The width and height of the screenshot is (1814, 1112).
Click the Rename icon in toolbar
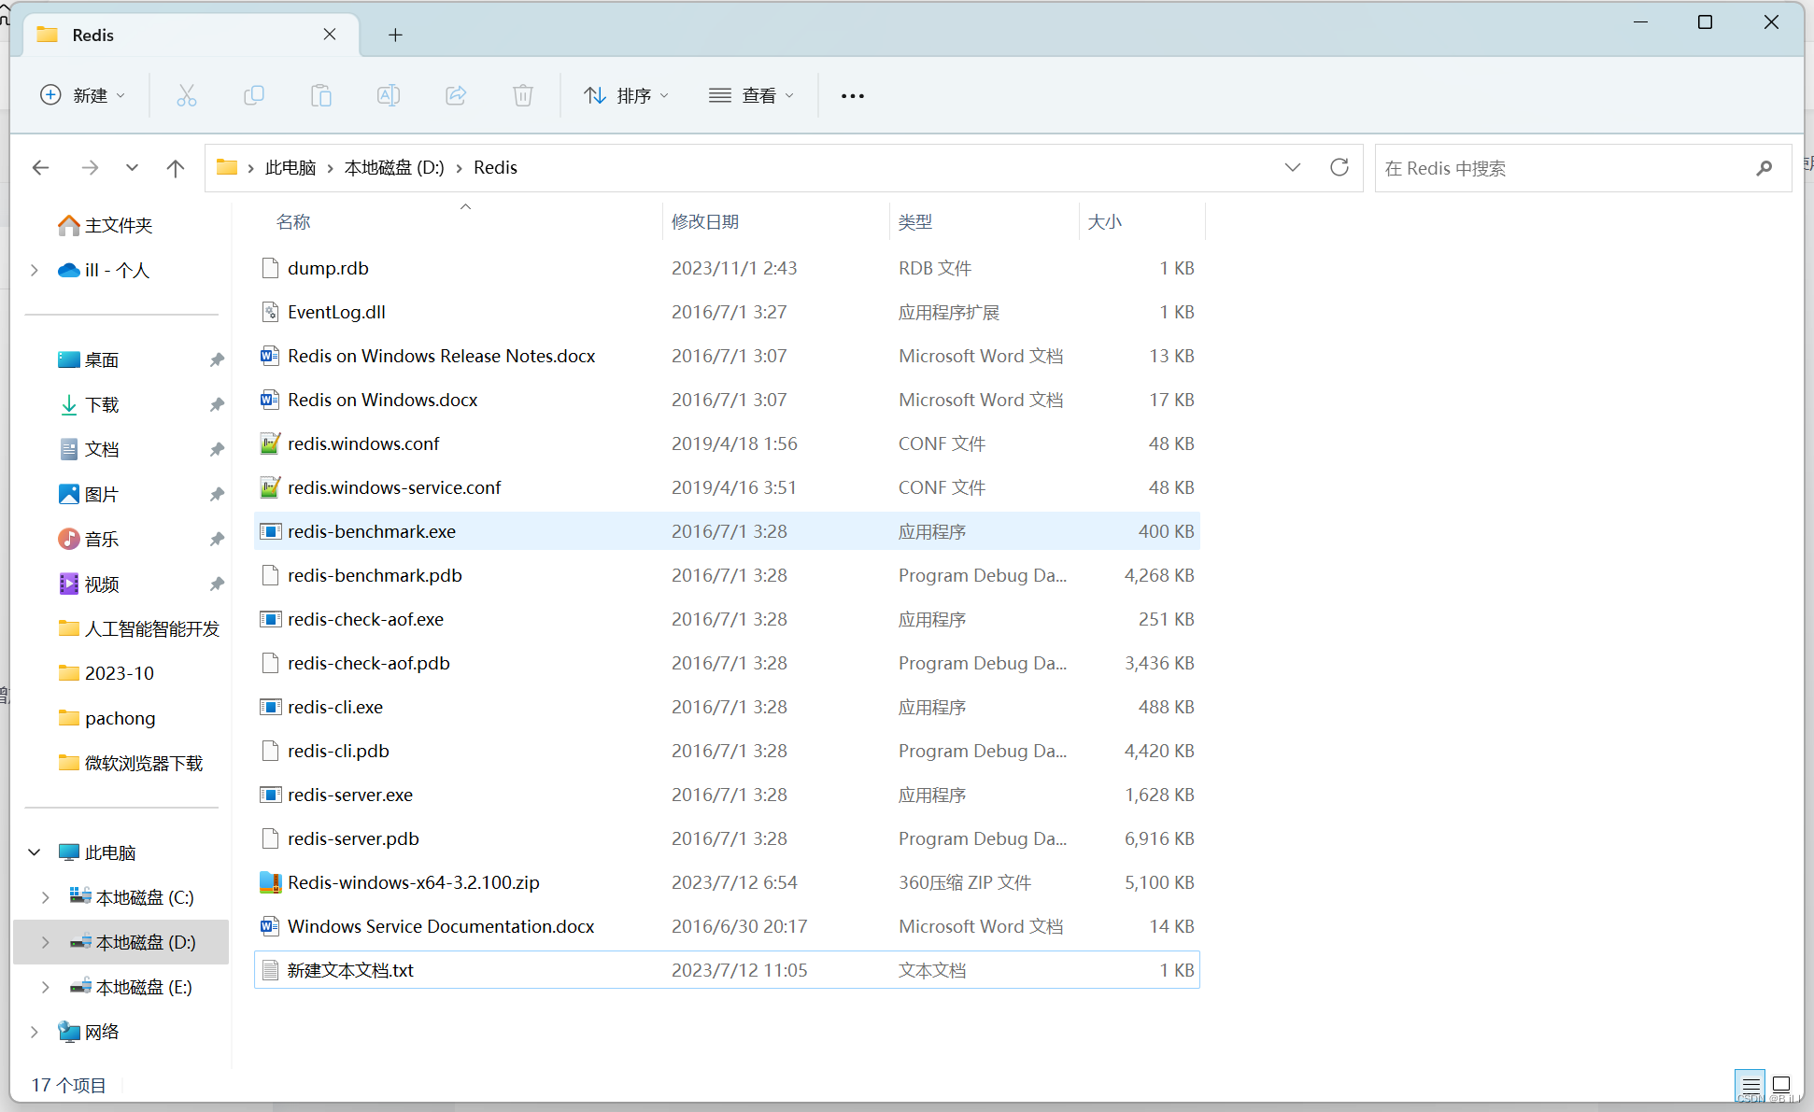point(389,95)
